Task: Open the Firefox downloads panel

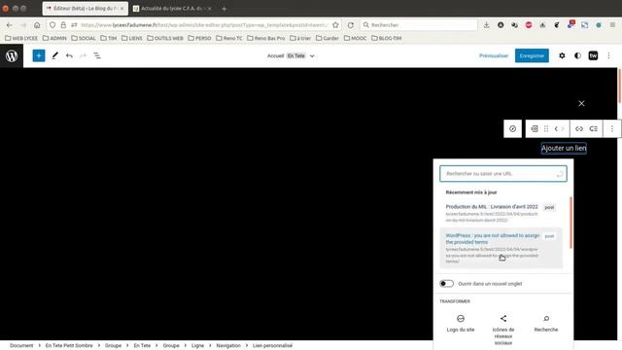Action: click(x=486, y=25)
